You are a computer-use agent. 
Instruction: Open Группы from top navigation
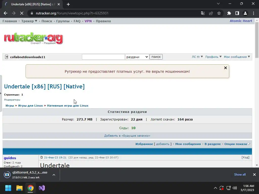tap(63, 21)
